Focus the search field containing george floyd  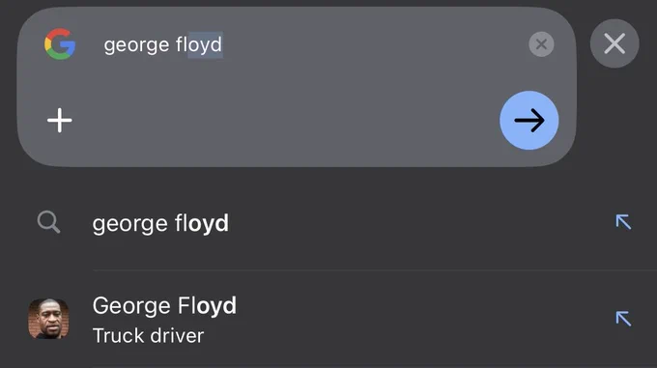pyautogui.click(x=310, y=44)
